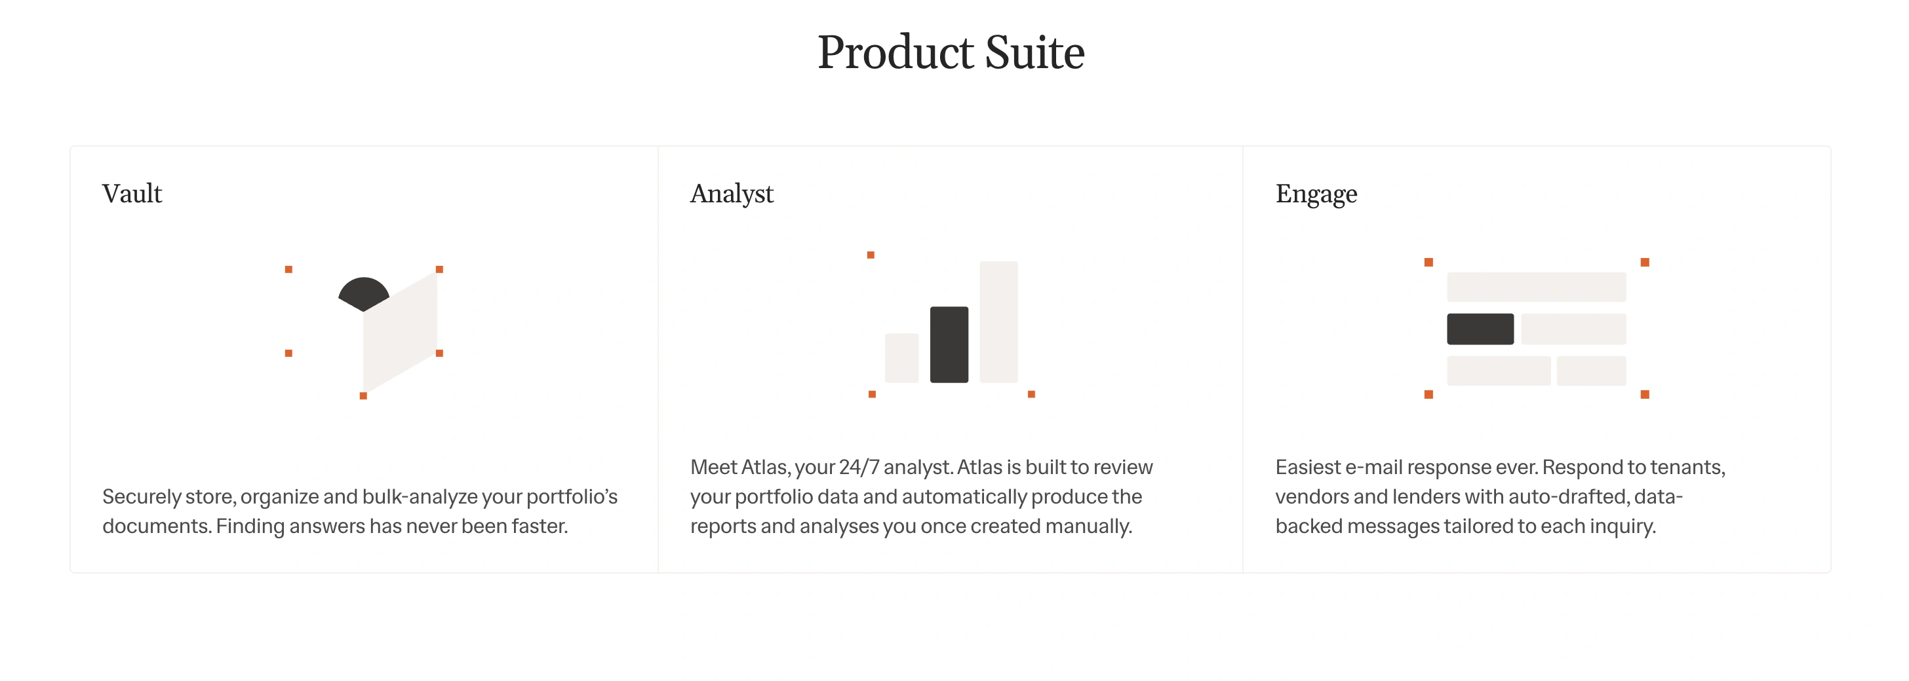Click the bottom-right orange dot below the Analyst chart
Image resolution: width=1909 pixels, height=681 pixels.
[1031, 394]
